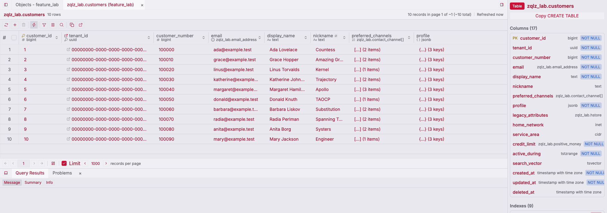607x213 pixels.
Task: Click the 1000 limit value field
Action: coord(96,163)
